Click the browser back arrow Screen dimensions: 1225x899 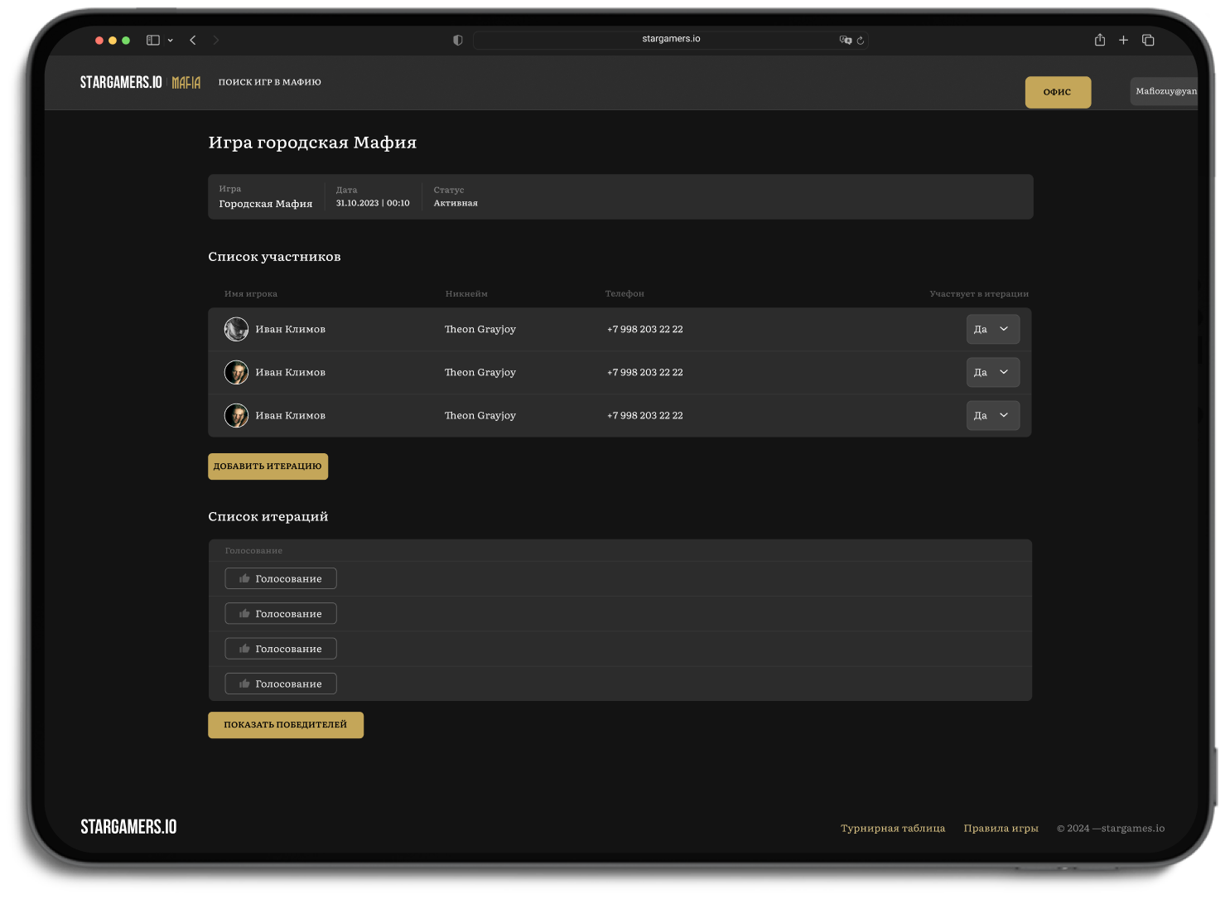(x=193, y=40)
